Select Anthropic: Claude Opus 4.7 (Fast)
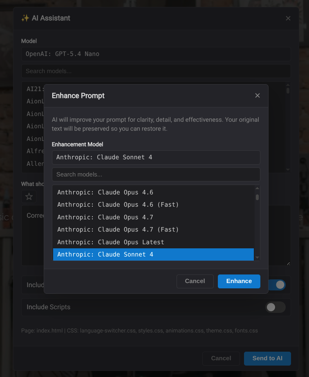The height and width of the screenshot is (377, 309). coord(153,230)
